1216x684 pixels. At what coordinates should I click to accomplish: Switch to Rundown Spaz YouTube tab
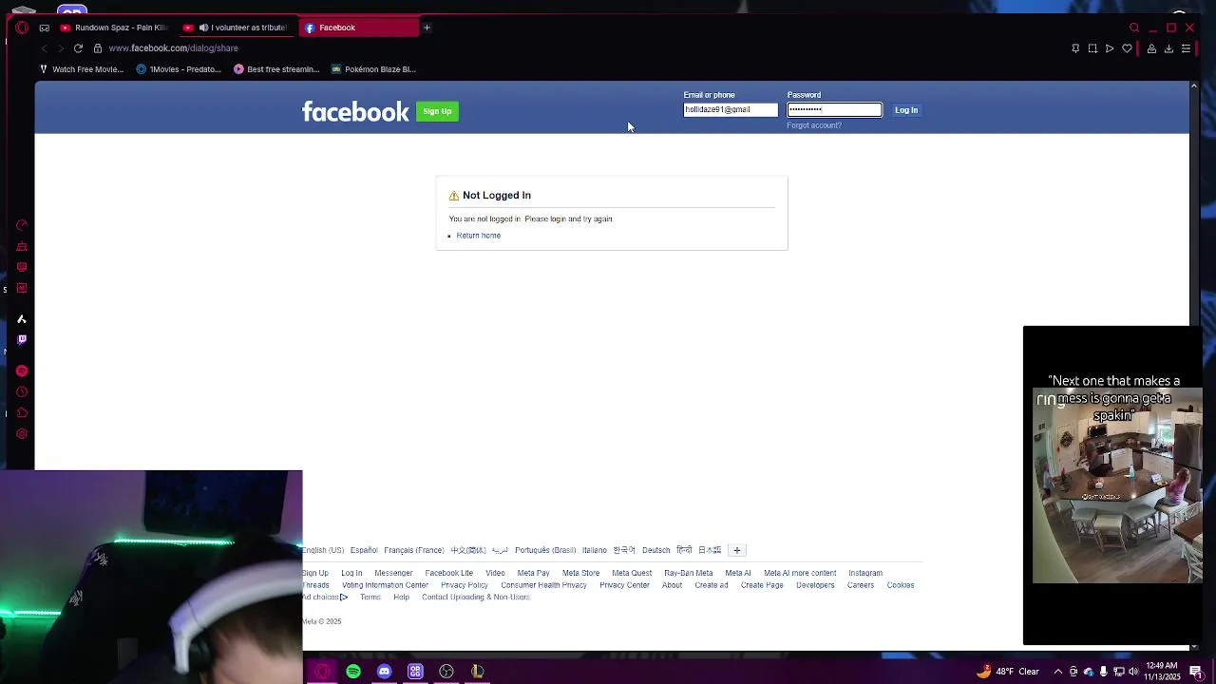click(x=114, y=28)
